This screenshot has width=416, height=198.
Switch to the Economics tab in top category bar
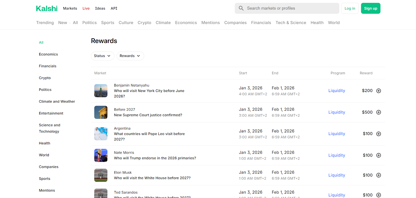(186, 23)
